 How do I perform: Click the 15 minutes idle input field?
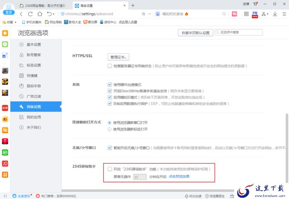click(x=140, y=177)
